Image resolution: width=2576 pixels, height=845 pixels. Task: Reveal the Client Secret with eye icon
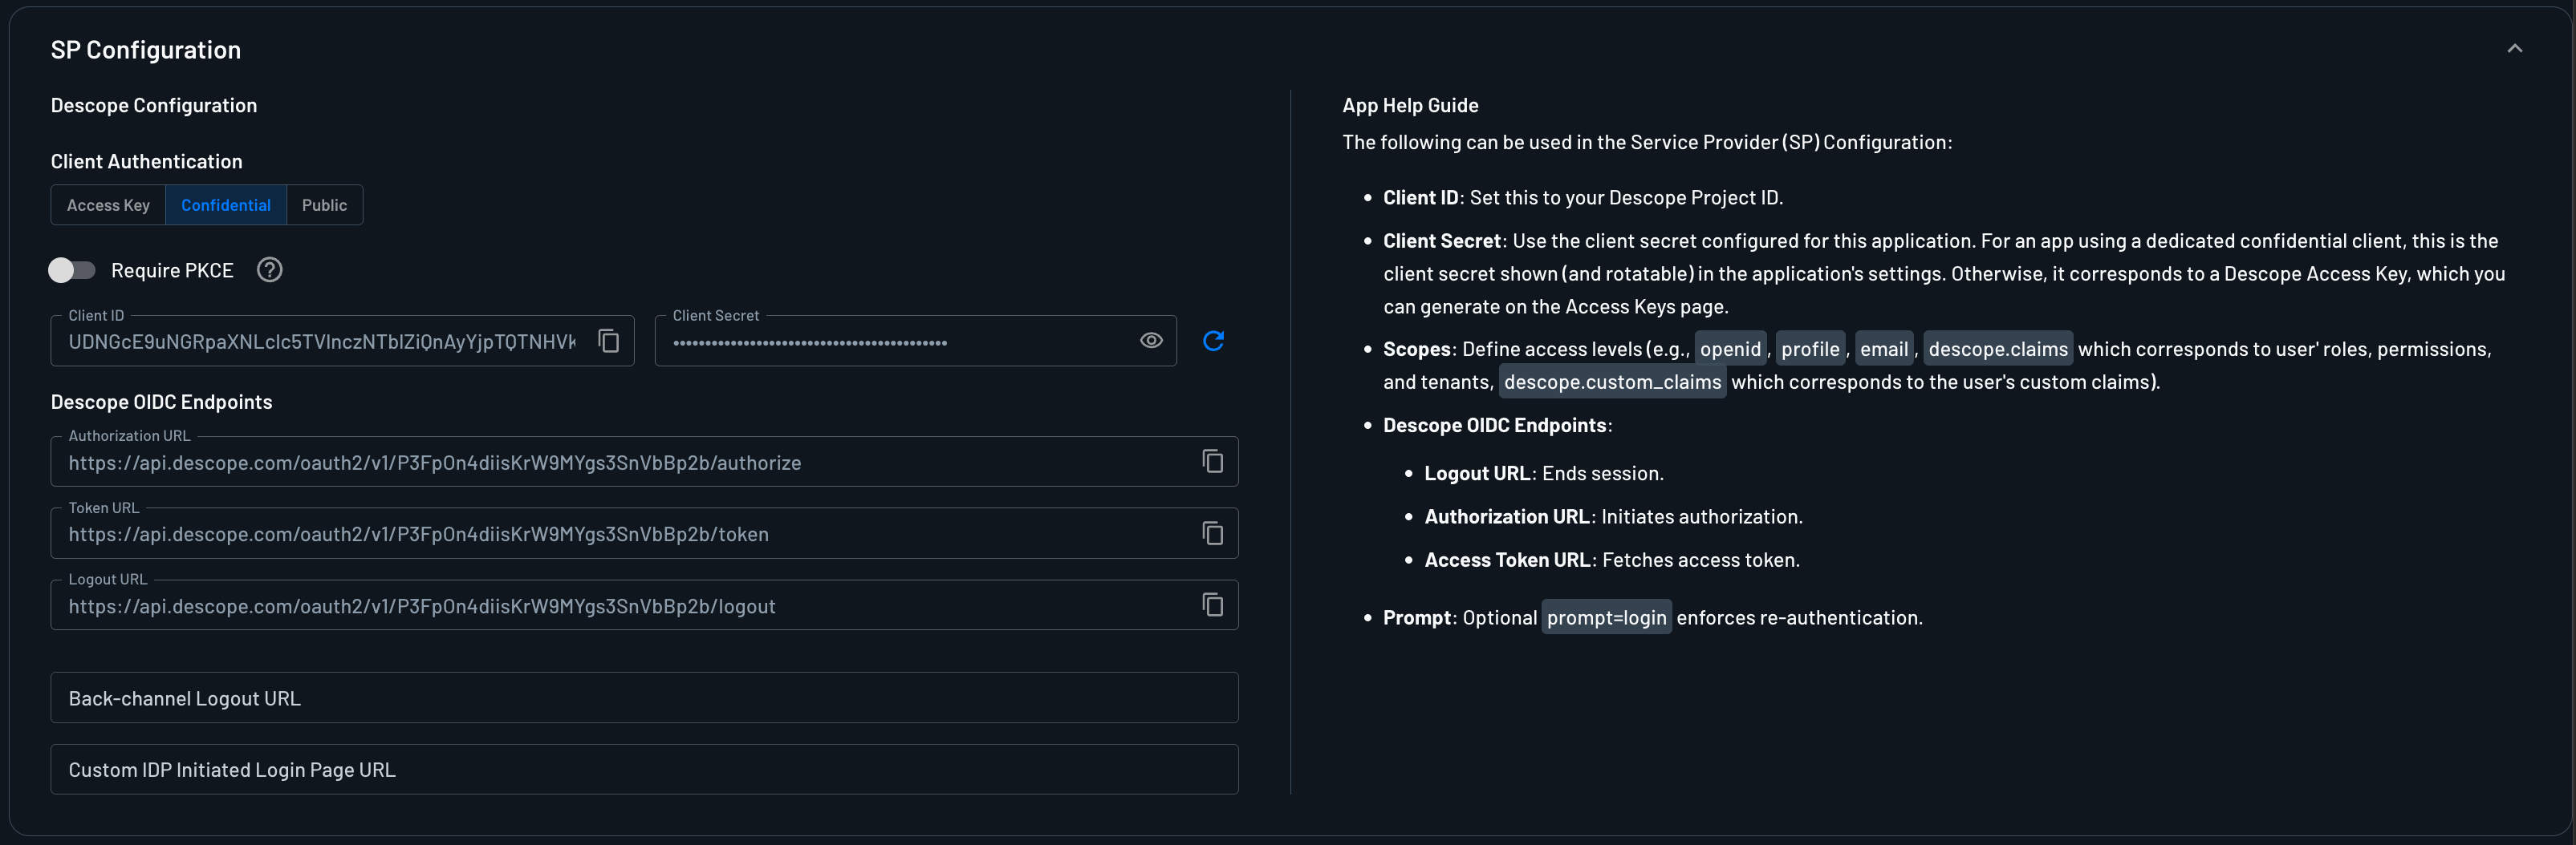(1151, 341)
